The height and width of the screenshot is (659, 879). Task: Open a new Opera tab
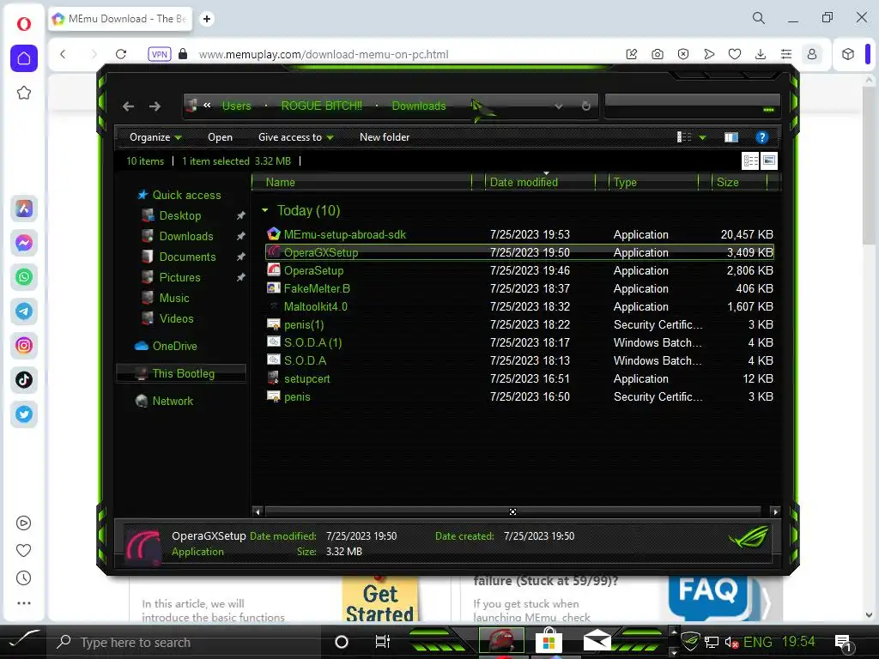click(206, 19)
